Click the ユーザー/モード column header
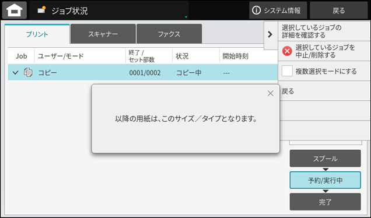Image resolution: width=371 pixels, height=218 pixels. pos(61,56)
